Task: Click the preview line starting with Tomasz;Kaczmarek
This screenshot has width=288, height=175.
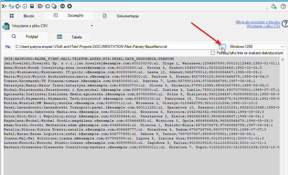Action: click(129, 81)
